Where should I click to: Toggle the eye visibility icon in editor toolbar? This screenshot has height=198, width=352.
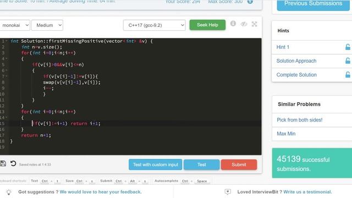[x=244, y=24]
